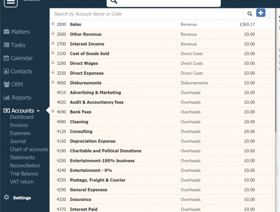Select Depreciation Expense account name

point(93,141)
